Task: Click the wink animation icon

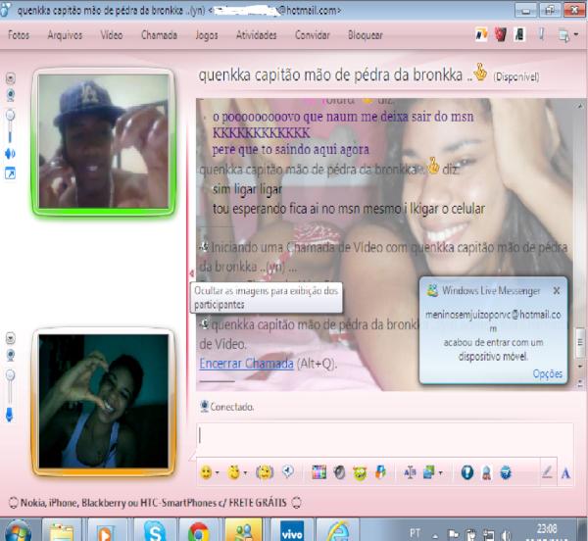Action: (234, 472)
